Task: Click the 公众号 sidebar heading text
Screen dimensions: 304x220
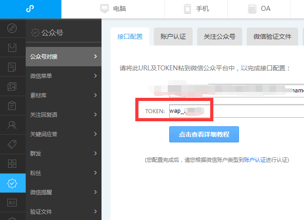Action: click(x=52, y=32)
